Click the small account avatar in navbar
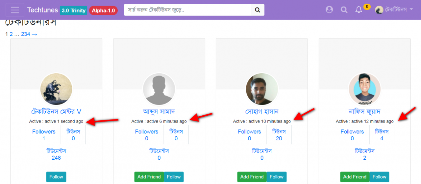 [379, 10]
